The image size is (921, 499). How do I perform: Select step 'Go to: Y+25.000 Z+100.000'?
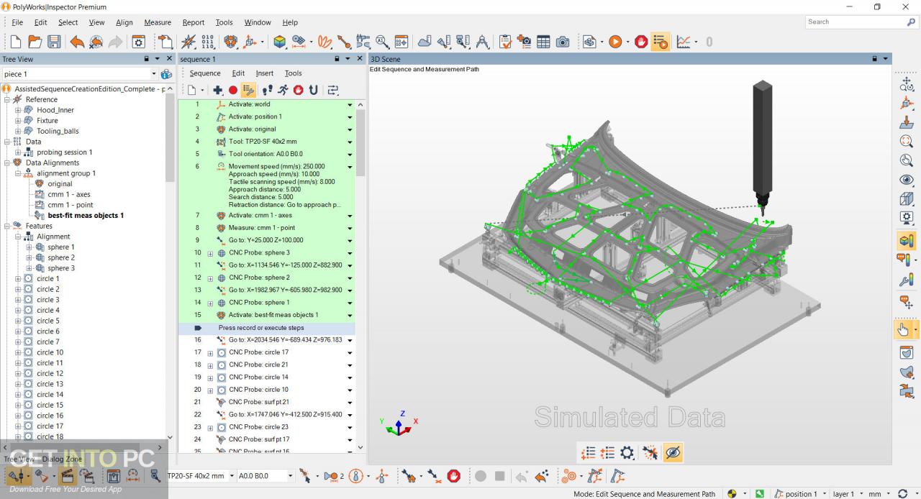(x=267, y=240)
